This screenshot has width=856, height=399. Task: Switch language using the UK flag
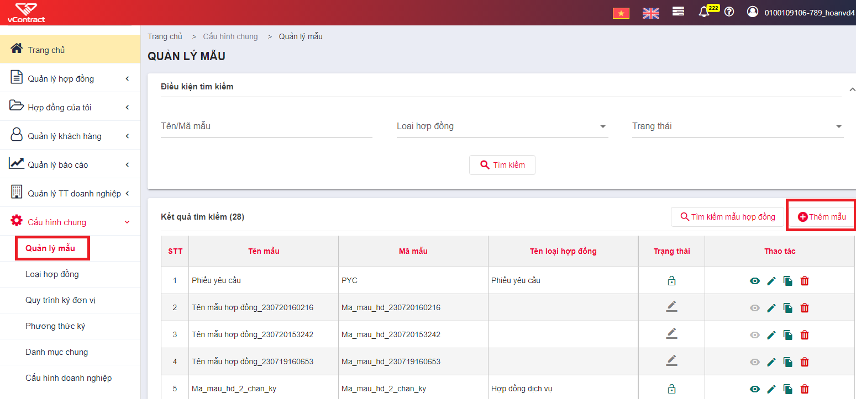(x=651, y=13)
